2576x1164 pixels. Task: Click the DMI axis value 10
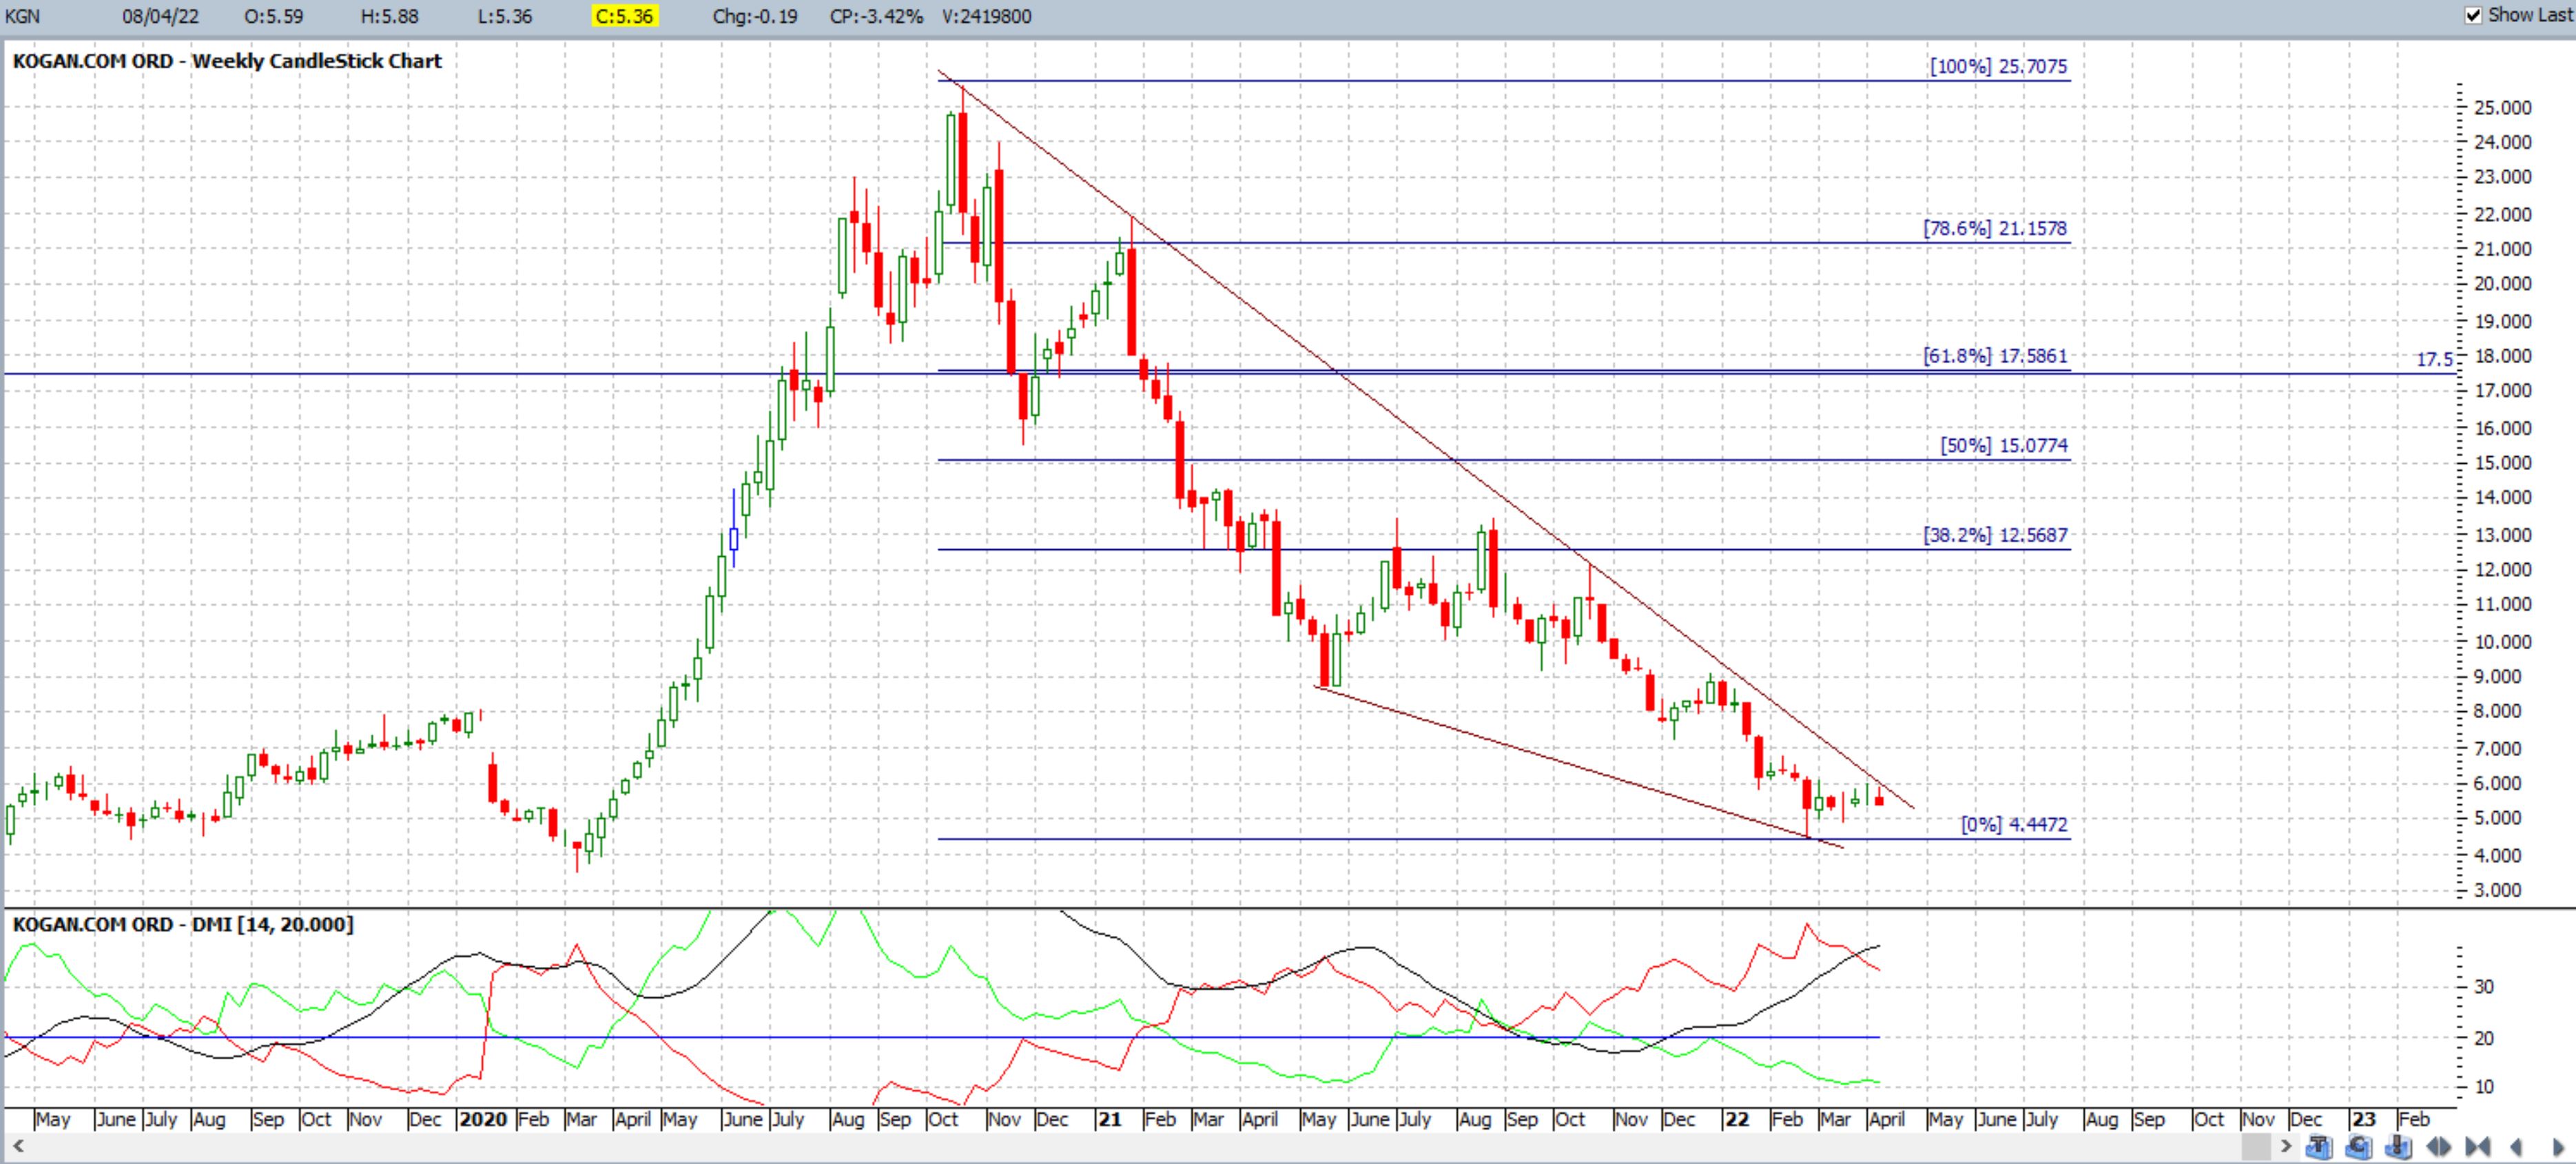2484,1086
